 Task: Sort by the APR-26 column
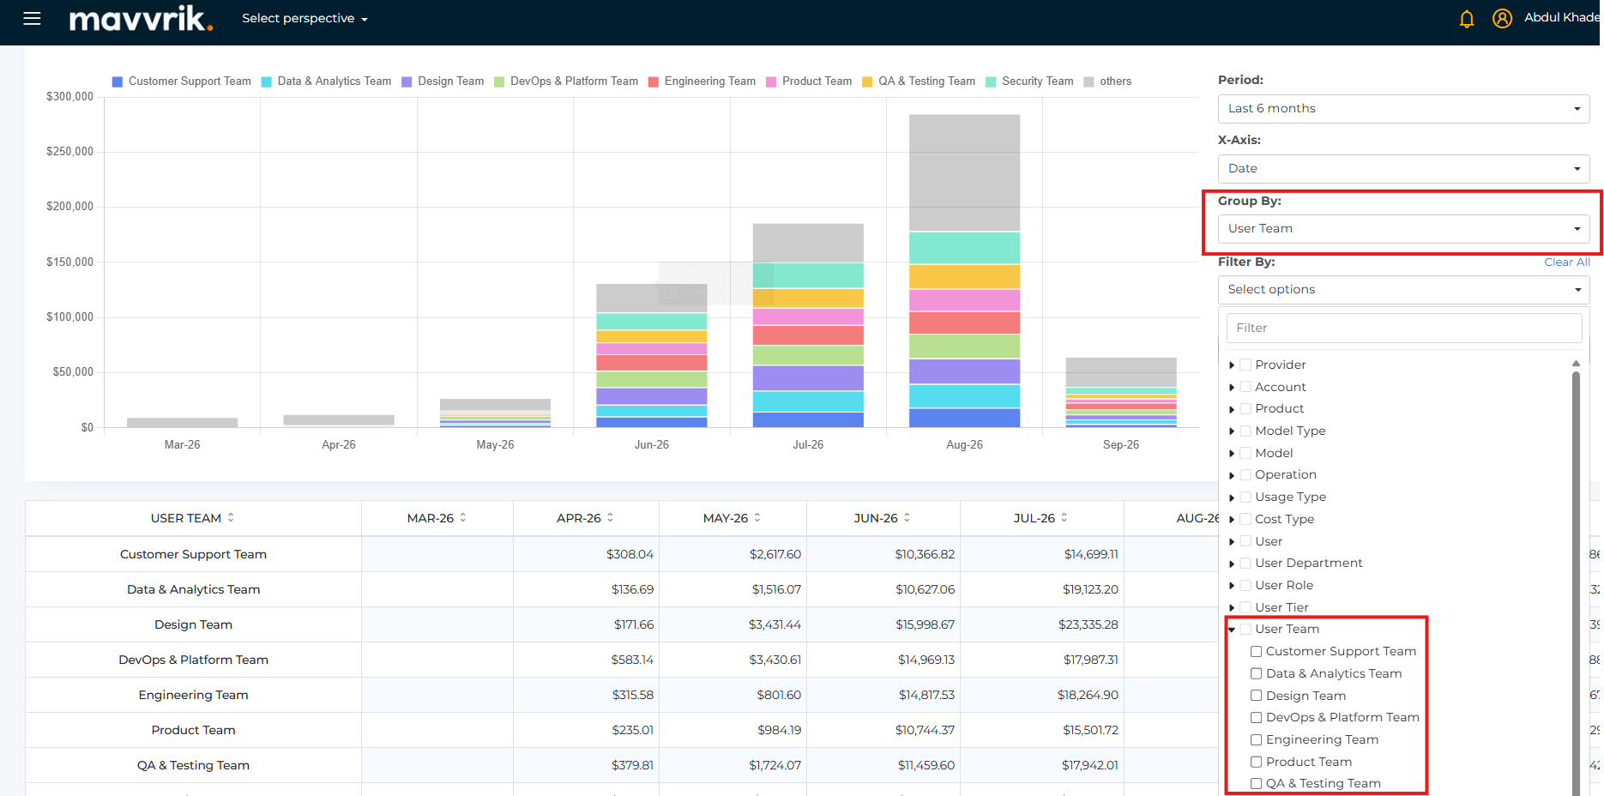(610, 518)
